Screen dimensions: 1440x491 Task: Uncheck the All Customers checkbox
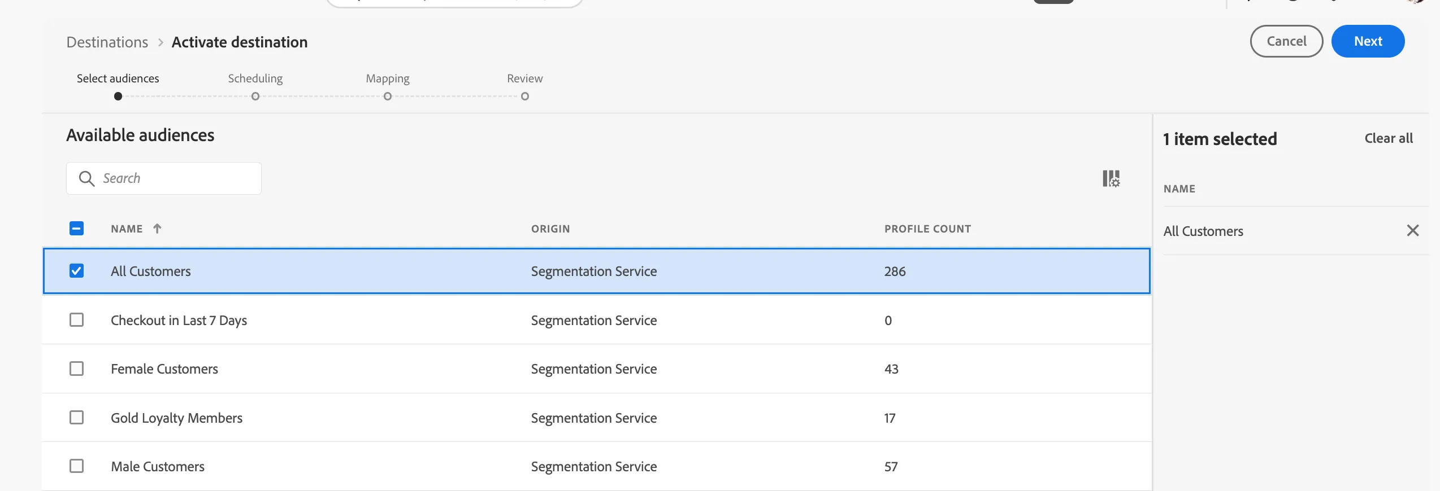coord(76,271)
